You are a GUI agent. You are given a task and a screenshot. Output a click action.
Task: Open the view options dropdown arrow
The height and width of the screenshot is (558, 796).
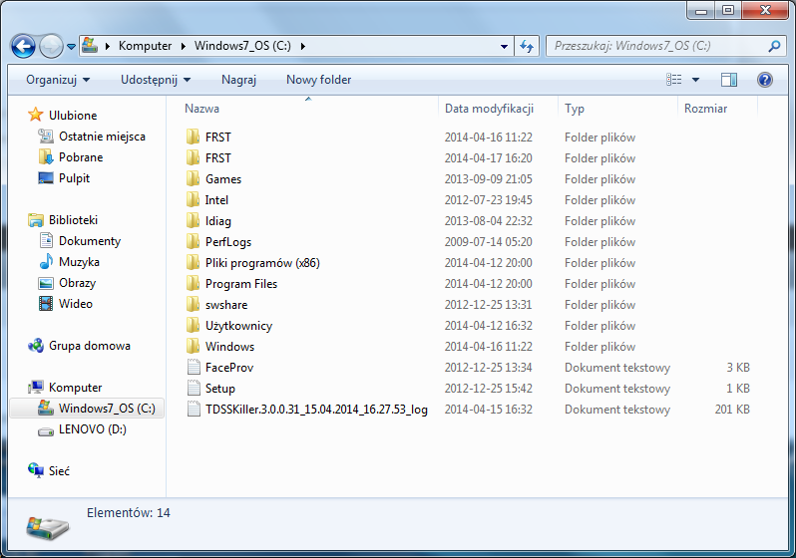click(x=695, y=80)
